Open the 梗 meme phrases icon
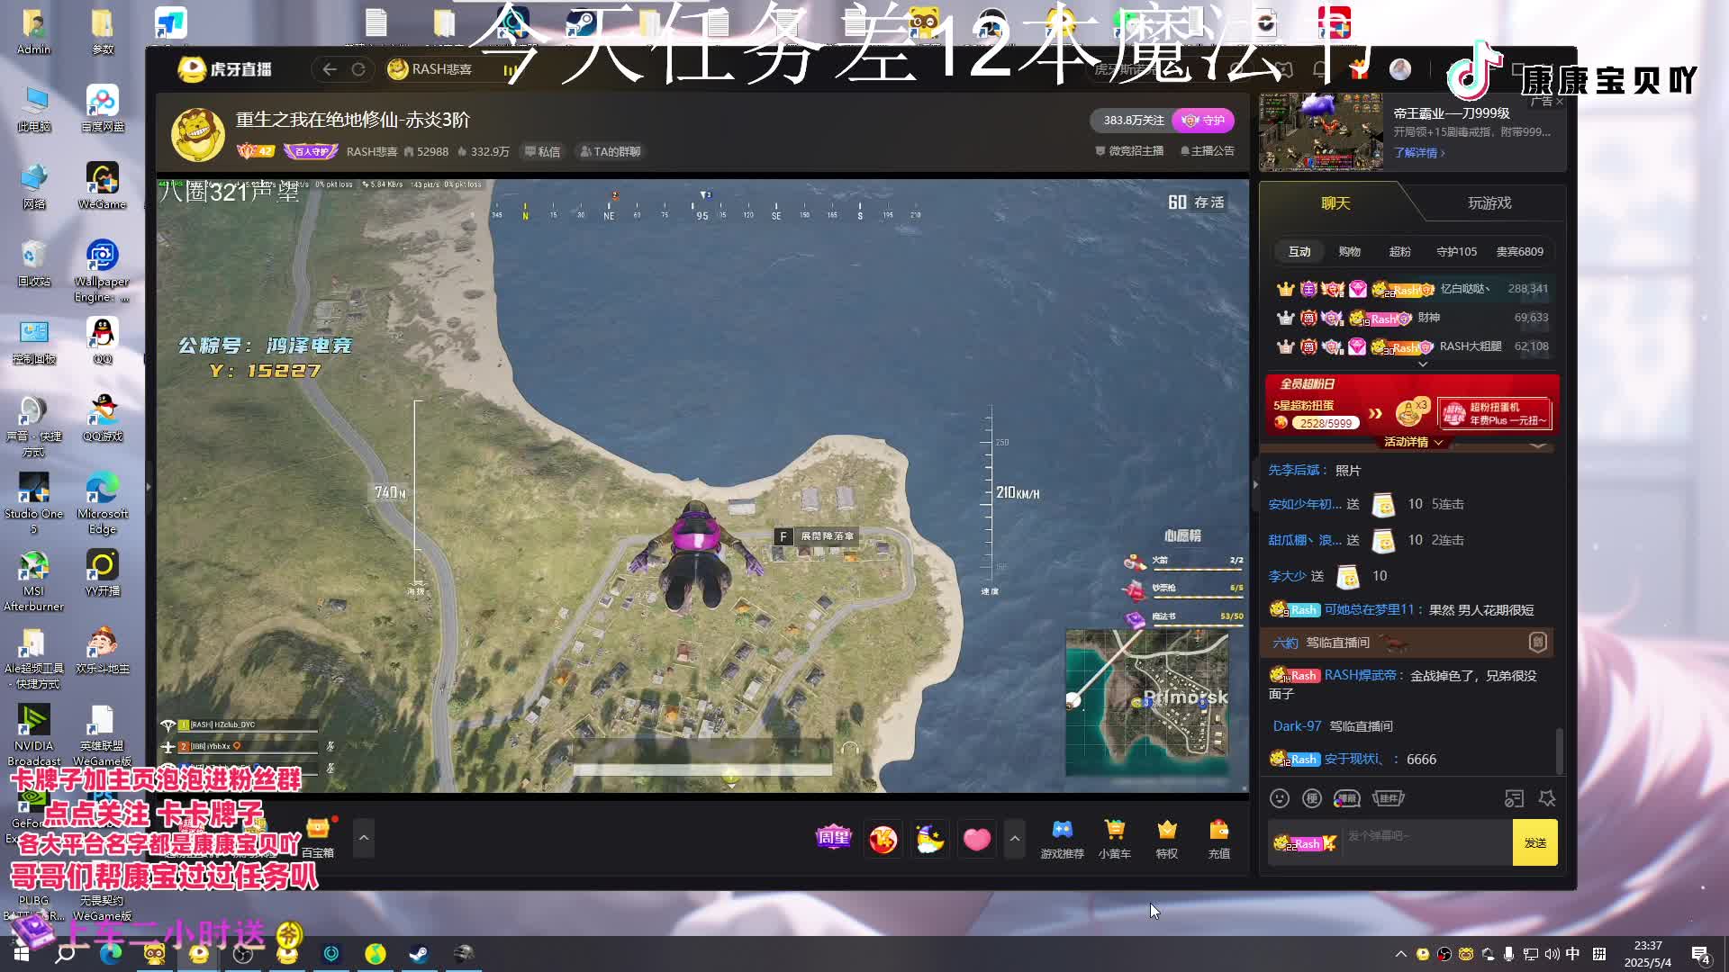1729x972 pixels. (x=1312, y=798)
